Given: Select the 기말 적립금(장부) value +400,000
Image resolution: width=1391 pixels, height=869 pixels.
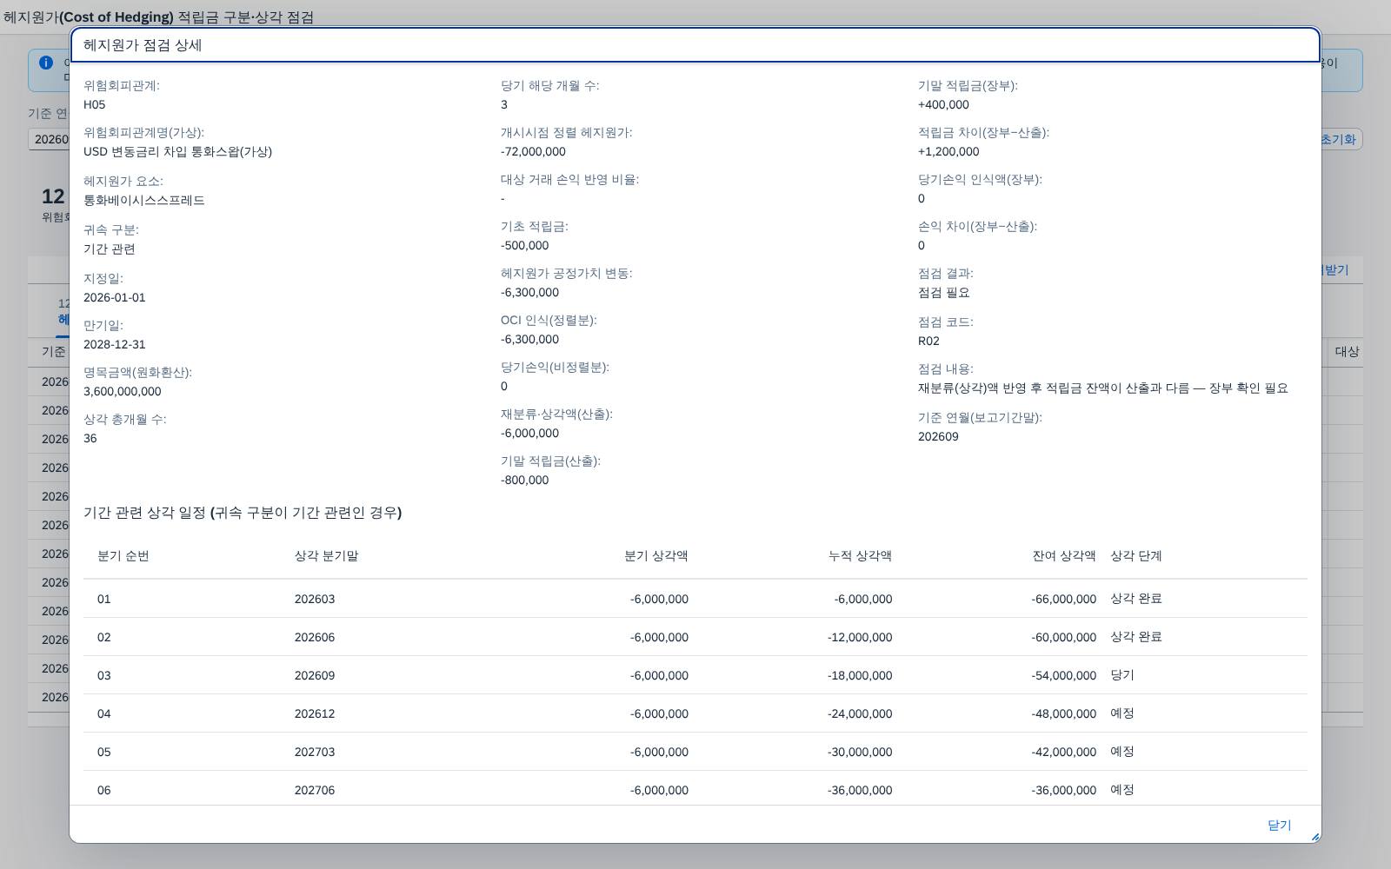Looking at the screenshot, I should [x=943, y=104].
